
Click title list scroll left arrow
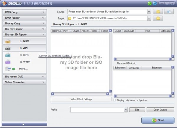pos(53,94)
